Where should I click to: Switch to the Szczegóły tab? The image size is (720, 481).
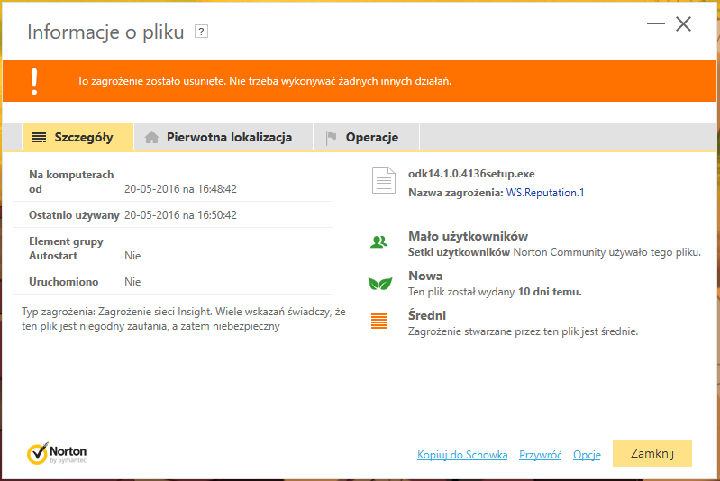coord(77,137)
